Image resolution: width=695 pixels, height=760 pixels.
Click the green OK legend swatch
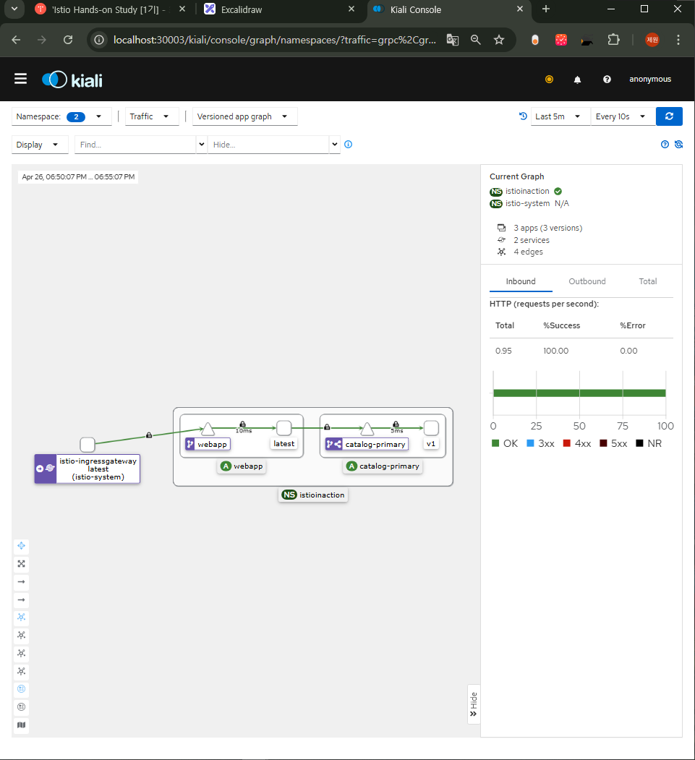(495, 443)
